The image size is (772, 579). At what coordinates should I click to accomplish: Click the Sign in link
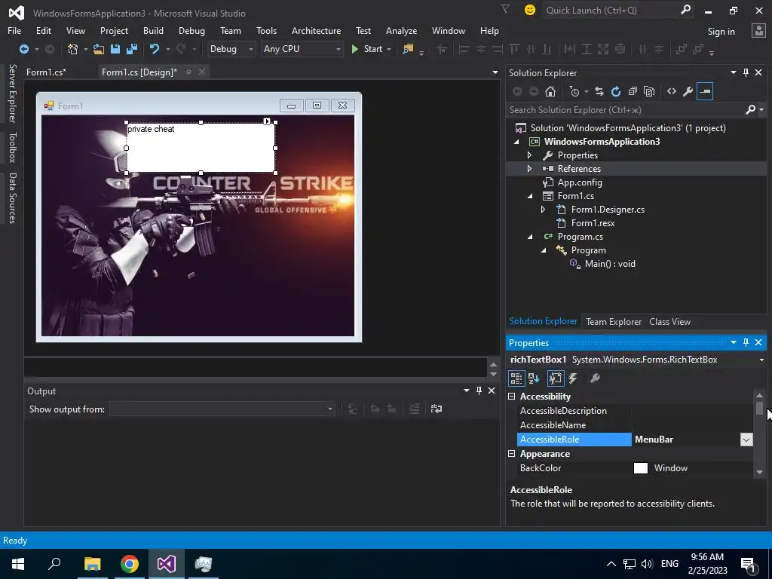pos(721,32)
